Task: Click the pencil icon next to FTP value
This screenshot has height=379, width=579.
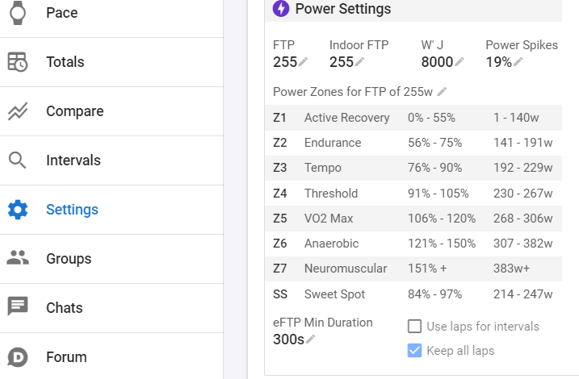Action: click(304, 62)
